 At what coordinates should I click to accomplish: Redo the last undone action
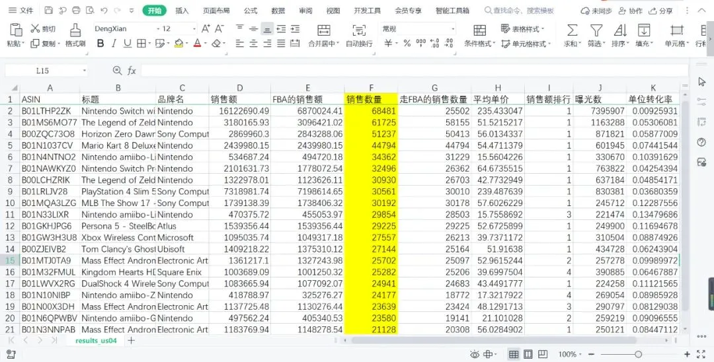(x=118, y=11)
